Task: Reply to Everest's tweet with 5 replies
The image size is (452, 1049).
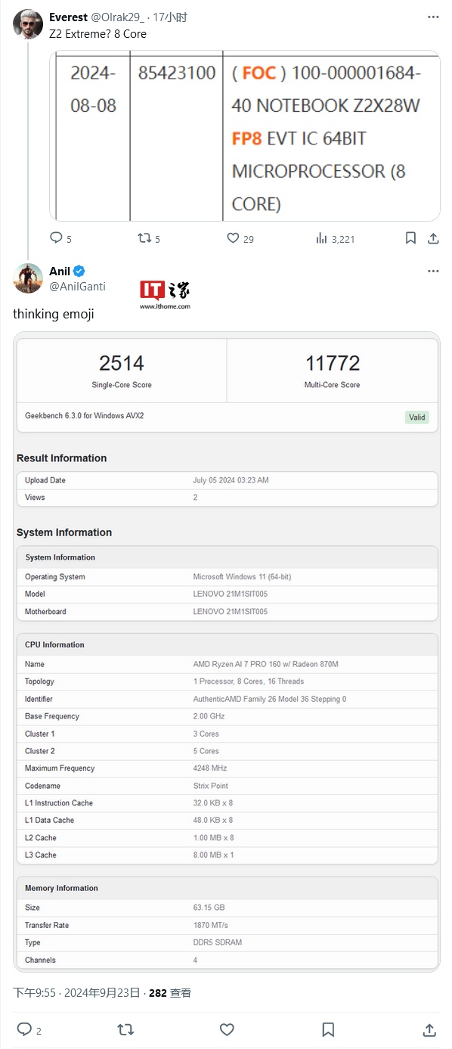Action: click(60, 238)
